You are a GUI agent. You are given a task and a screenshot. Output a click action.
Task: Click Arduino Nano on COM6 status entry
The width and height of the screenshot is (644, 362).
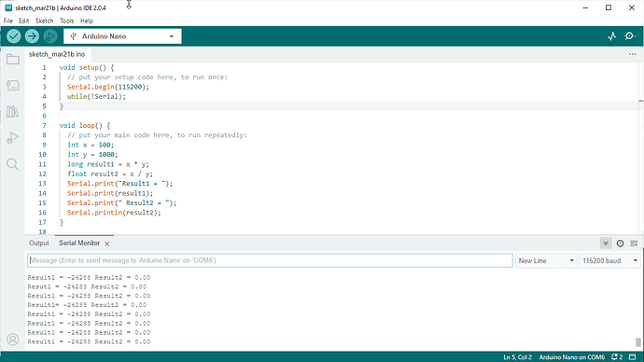572,357
